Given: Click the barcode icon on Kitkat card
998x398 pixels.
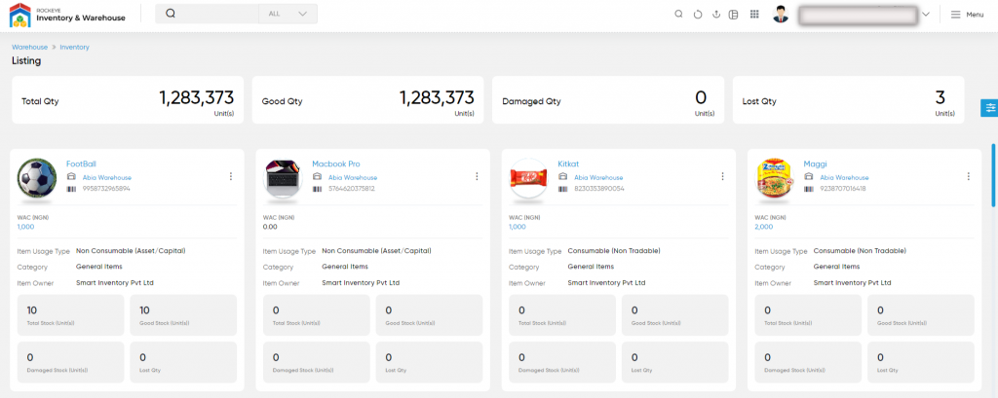Looking at the screenshot, I should click(562, 189).
